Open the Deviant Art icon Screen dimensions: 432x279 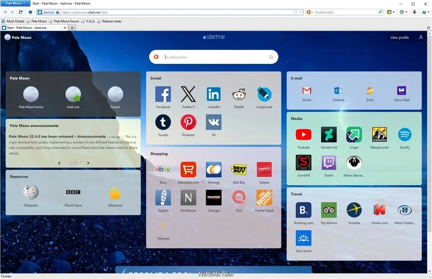click(x=329, y=135)
